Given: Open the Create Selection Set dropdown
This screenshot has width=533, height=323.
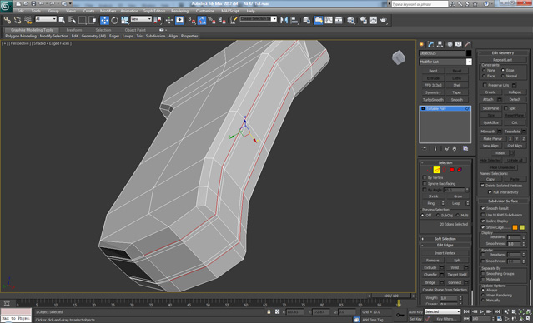Looking at the screenshot, I should coord(259,19).
